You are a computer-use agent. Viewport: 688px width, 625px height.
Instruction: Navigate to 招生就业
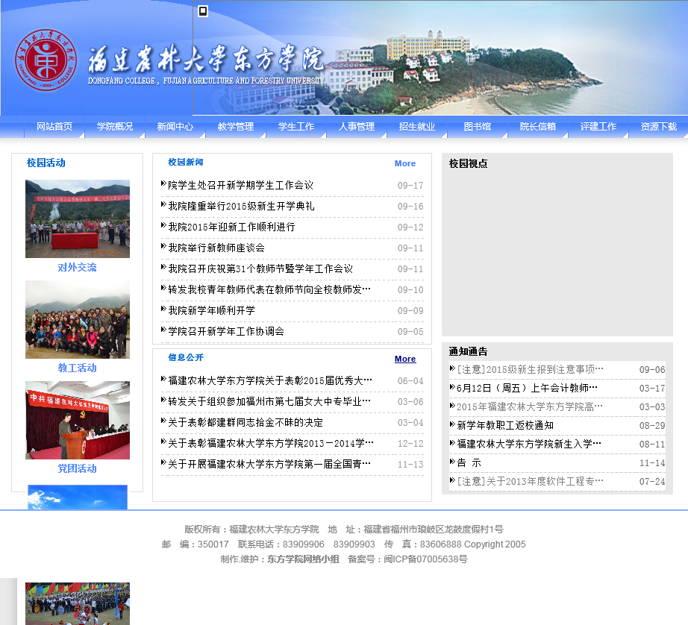click(x=417, y=127)
